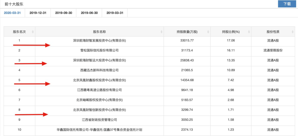The image size is (298, 136).
Task: View the 2019-06-30 tab
Action: tap(89, 13)
